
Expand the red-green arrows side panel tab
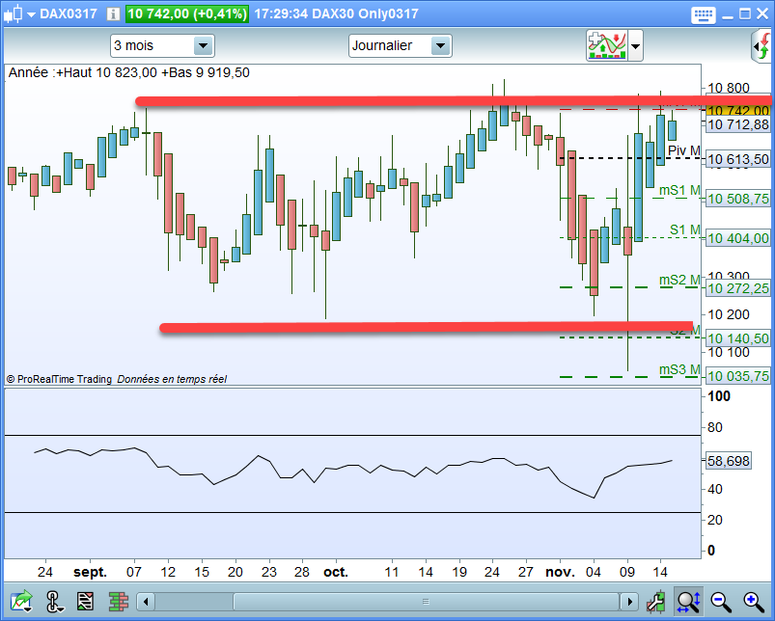762,46
